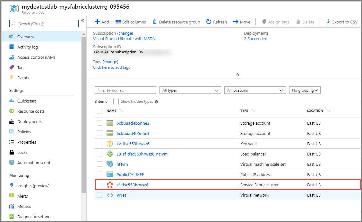
Task: Click the sidebar vertical scrollbar
Action: point(83,114)
